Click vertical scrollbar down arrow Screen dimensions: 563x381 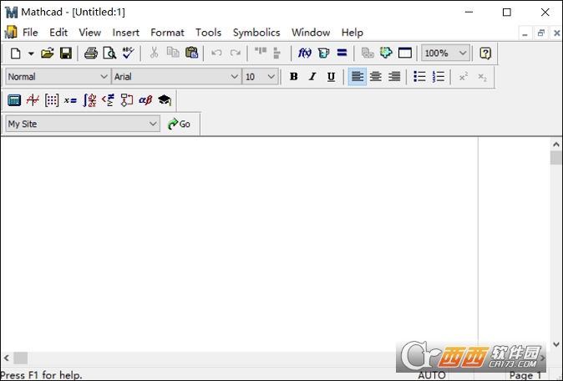556,344
